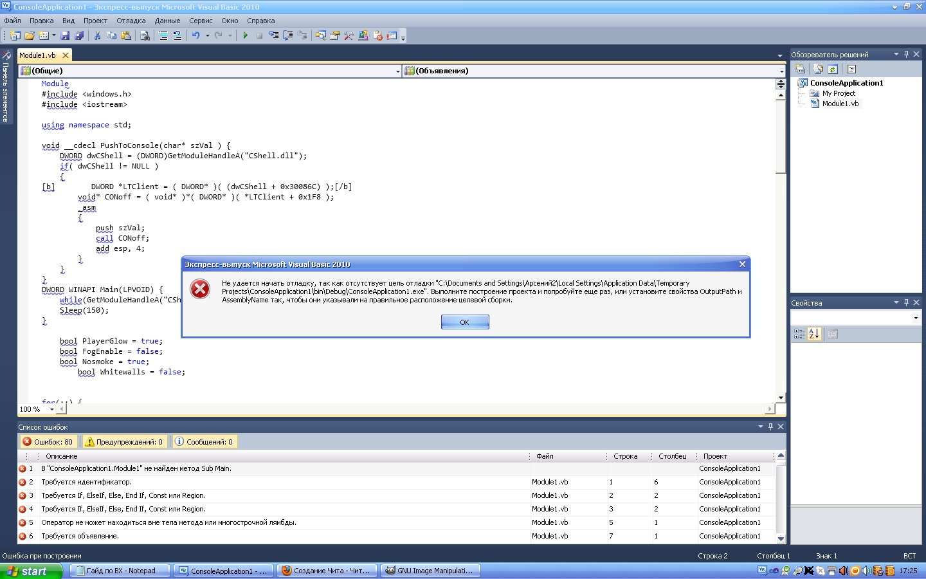Viewport: 926px width, 579px height.
Task: Open Error List window position menu arrow
Action: point(760,427)
